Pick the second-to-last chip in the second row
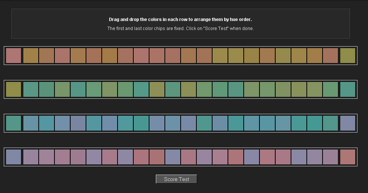 [x=330, y=89]
